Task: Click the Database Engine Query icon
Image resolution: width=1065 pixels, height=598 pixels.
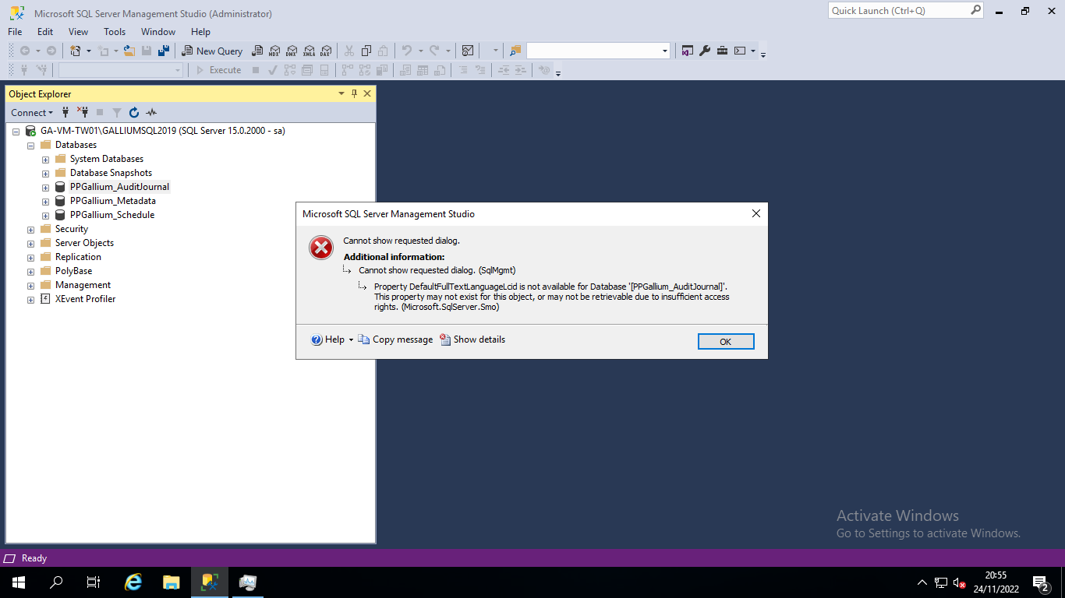Action: point(257,51)
